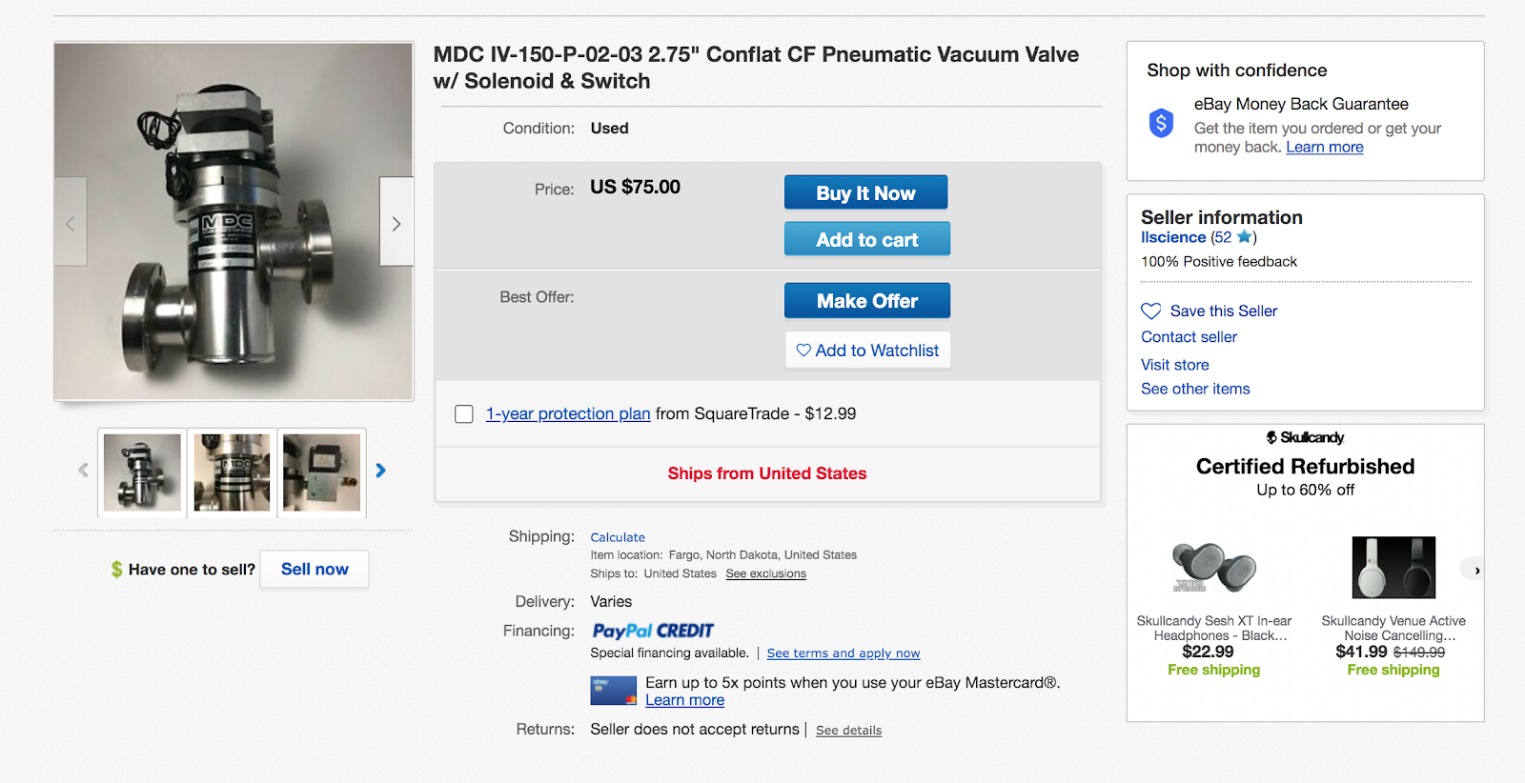Screen dimensions: 1525x783
Task: Advance the Skullcandy product carousel
Action: click(1475, 570)
